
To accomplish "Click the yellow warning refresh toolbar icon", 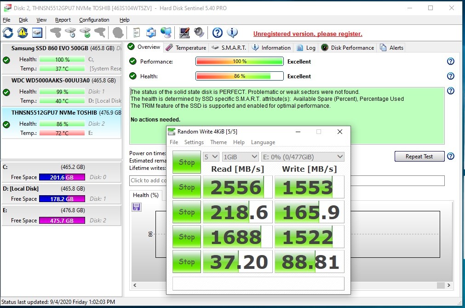I will (23, 33).
